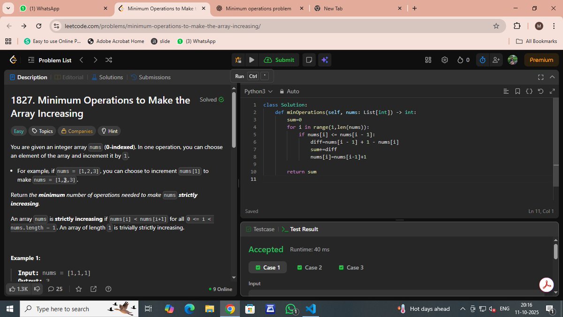The width and height of the screenshot is (563, 317).
Task: Click the share problem icon
Action: [93, 289]
